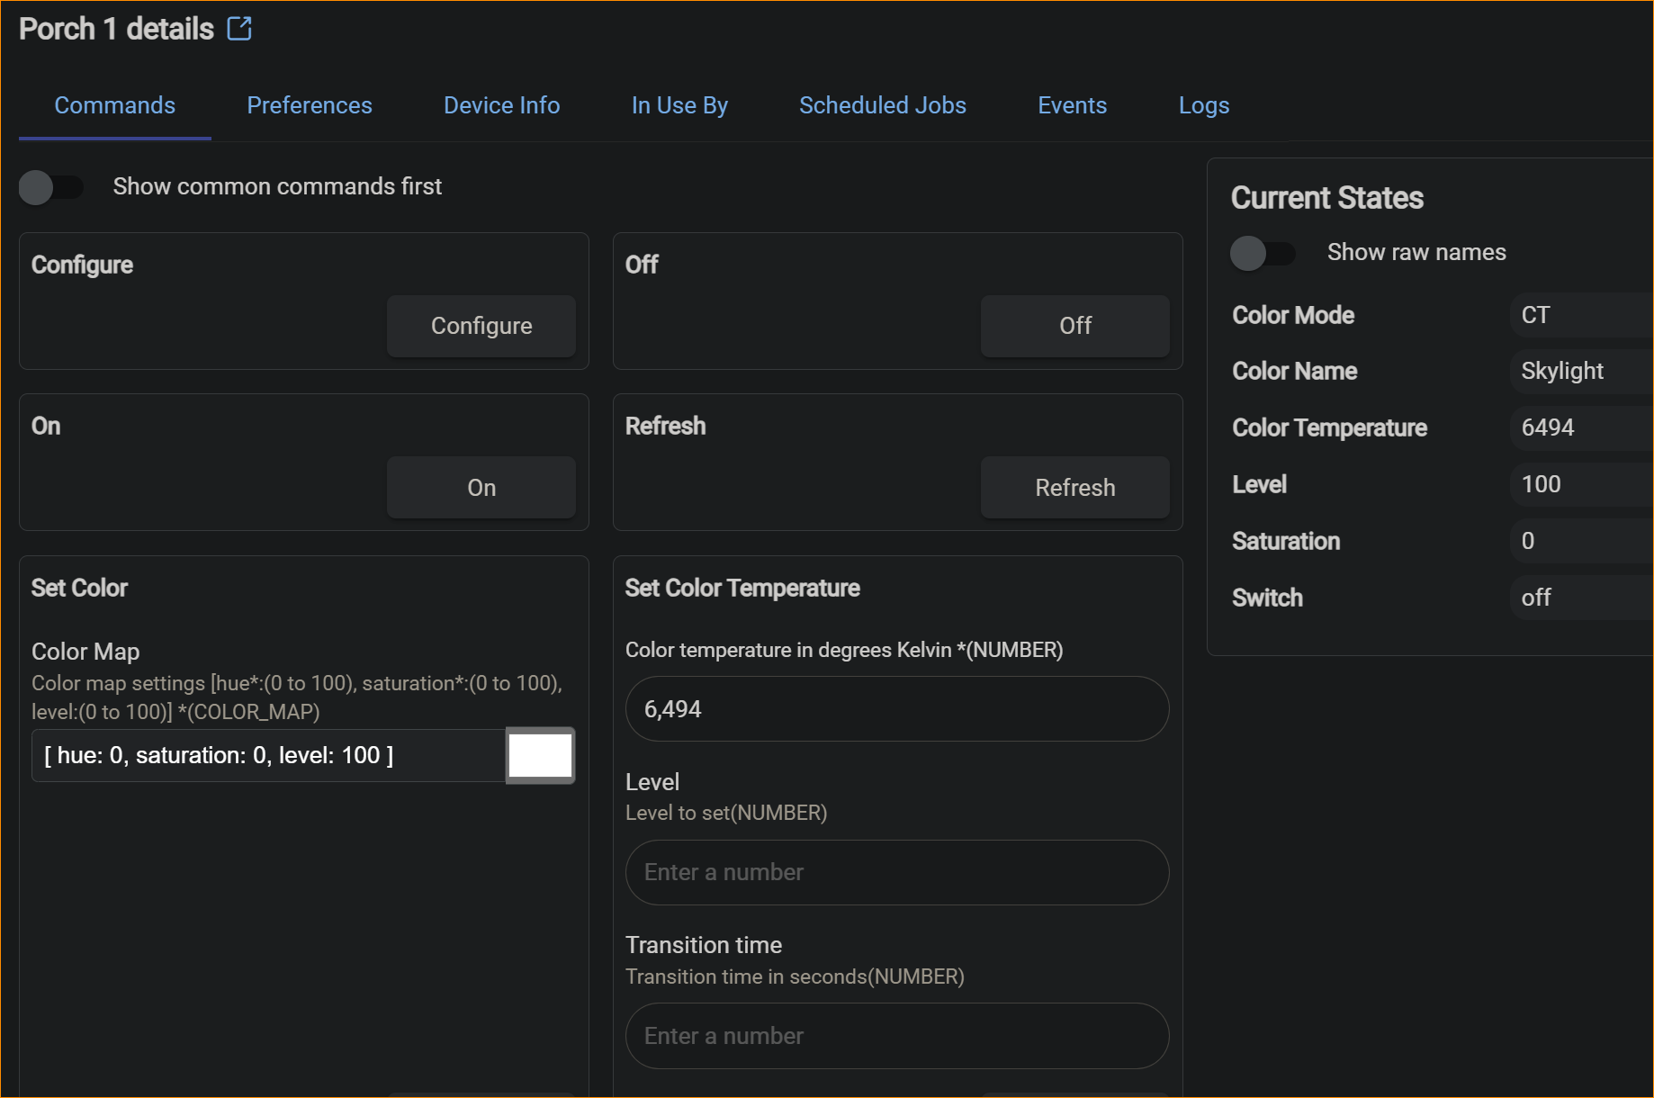Select the Transition time input field

pyautogui.click(x=896, y=1036)
